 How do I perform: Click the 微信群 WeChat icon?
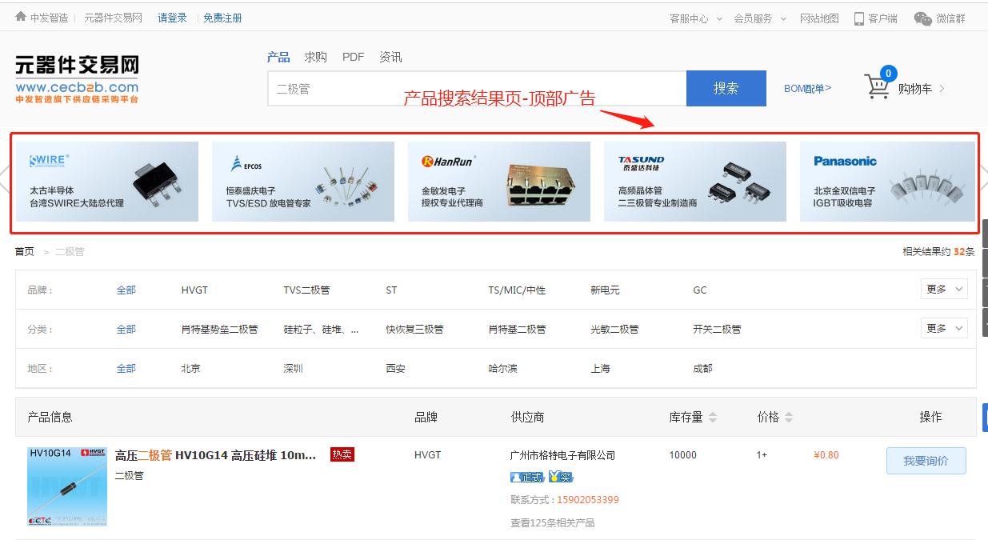click(x=922, y=18)
